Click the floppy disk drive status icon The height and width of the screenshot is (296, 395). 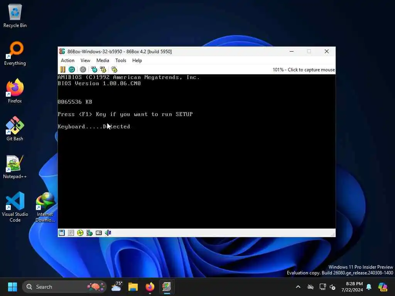pos(62,233)
